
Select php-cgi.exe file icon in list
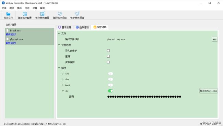[x=8, y=39]
